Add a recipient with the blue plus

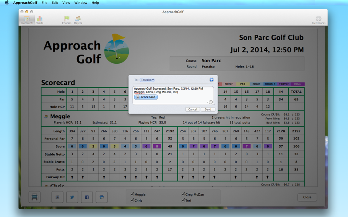pyautogui.click(x=211, y=80)
